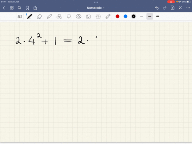Choose the red pen color

pyautogui.click(x=118, y=16)
